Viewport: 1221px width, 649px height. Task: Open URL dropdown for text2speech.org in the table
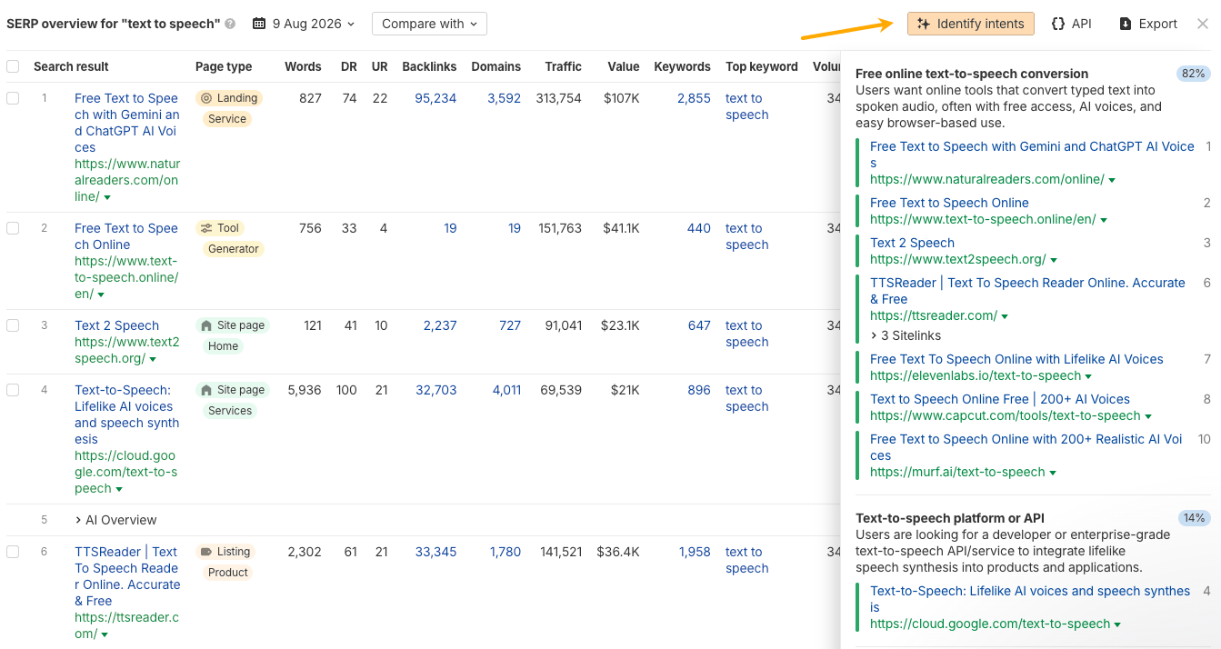tap(153, 359)
